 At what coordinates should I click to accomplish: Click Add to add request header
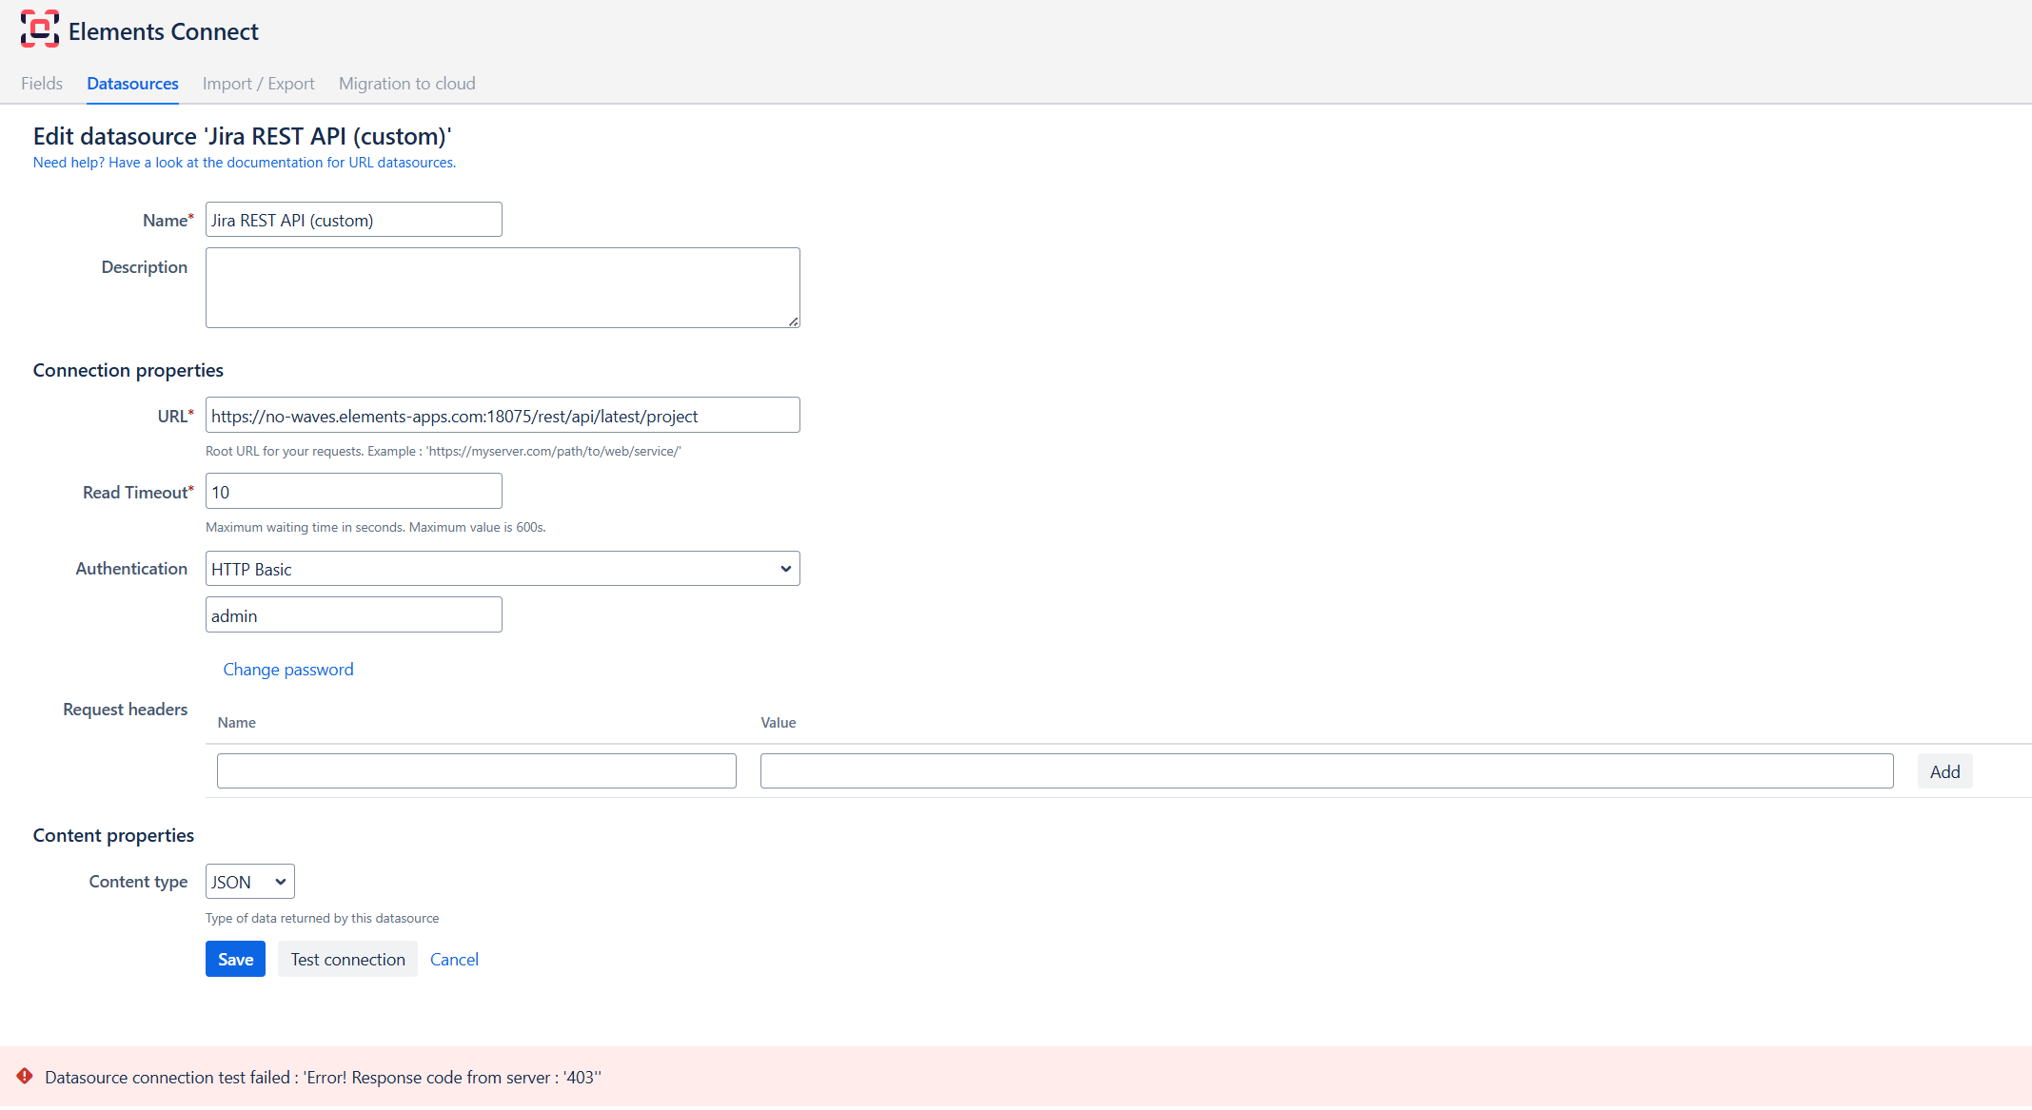1945,771
